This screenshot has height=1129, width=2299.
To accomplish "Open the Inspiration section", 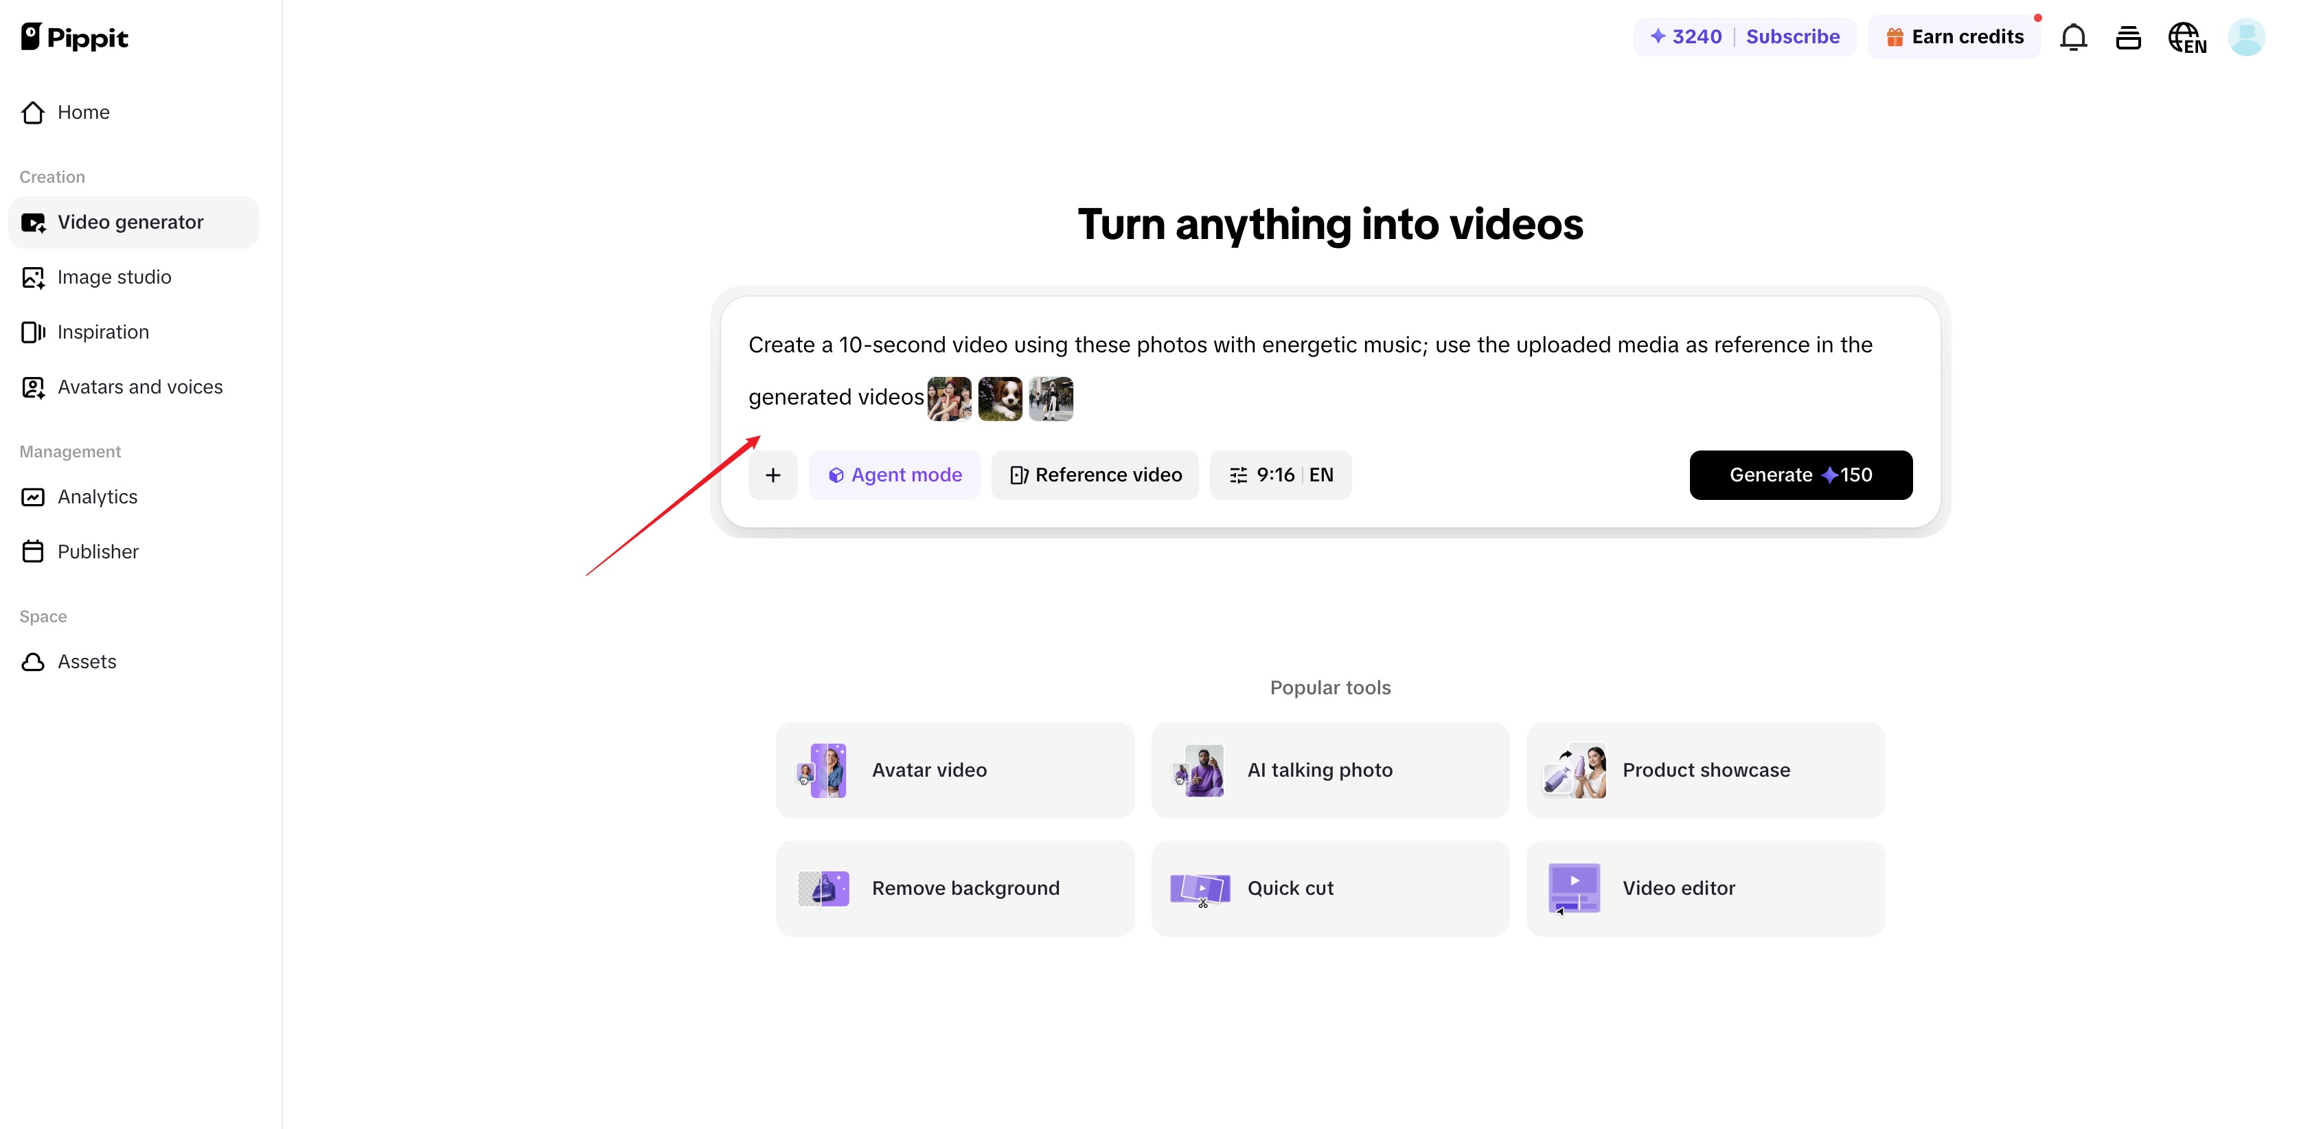I will point(102,331).
